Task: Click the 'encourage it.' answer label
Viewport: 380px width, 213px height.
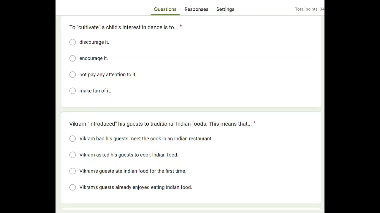Action: pos(94,59)
